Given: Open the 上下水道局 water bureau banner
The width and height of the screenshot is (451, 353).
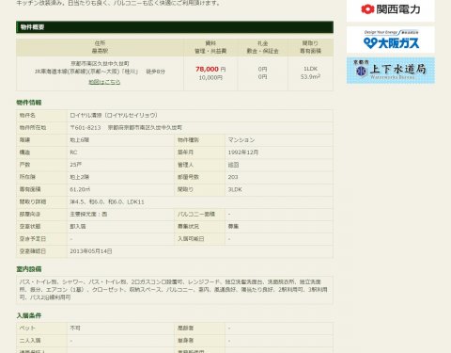Looking at the screenshot, I should [390, 71].
